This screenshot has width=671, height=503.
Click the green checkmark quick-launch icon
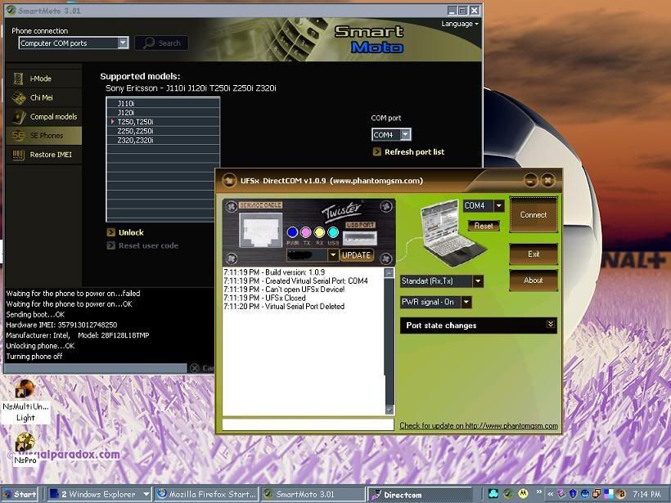[x=508, y=493]
